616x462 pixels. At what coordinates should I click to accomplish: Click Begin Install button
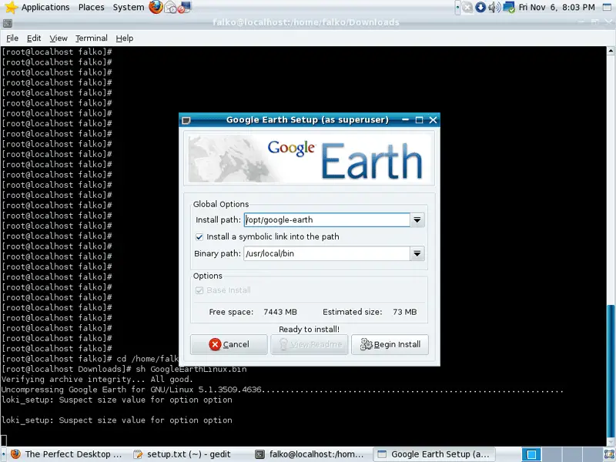pos(390,344)
